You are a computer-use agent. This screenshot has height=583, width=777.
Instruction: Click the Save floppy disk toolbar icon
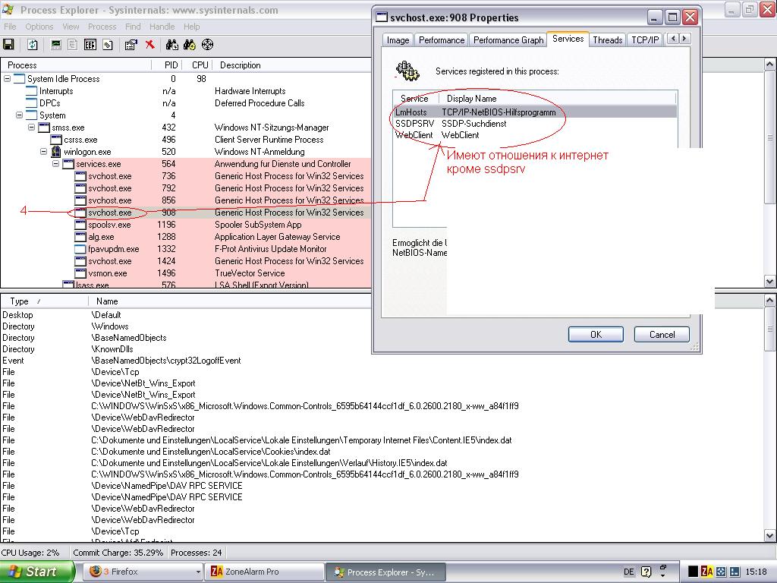point(8,45)
